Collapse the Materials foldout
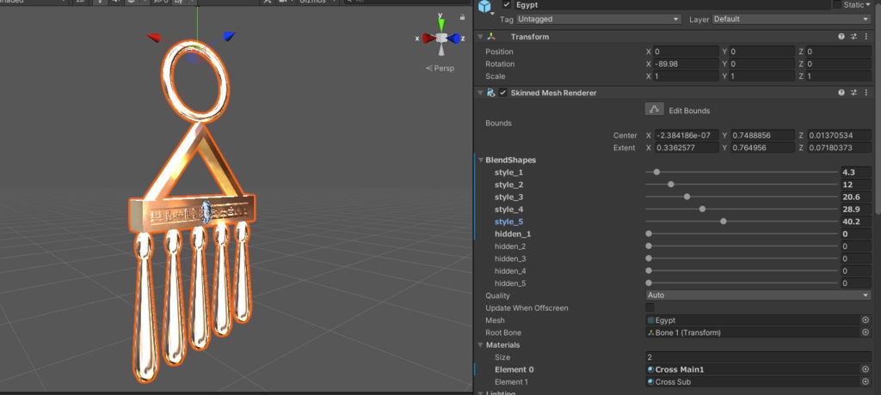 pyautogui.click(x=481, y=345)
